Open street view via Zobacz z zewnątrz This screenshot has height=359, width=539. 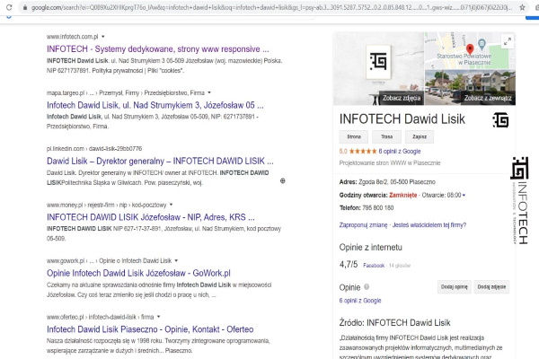pos(470,88)
